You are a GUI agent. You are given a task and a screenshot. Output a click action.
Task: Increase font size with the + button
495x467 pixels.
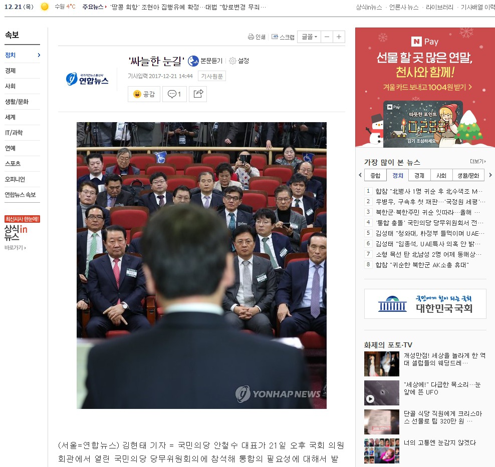tap(339, 37)
